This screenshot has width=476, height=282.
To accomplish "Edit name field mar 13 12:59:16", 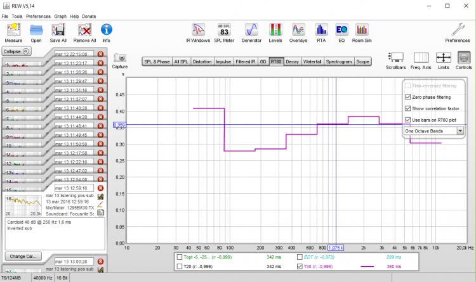I will 74,188.
